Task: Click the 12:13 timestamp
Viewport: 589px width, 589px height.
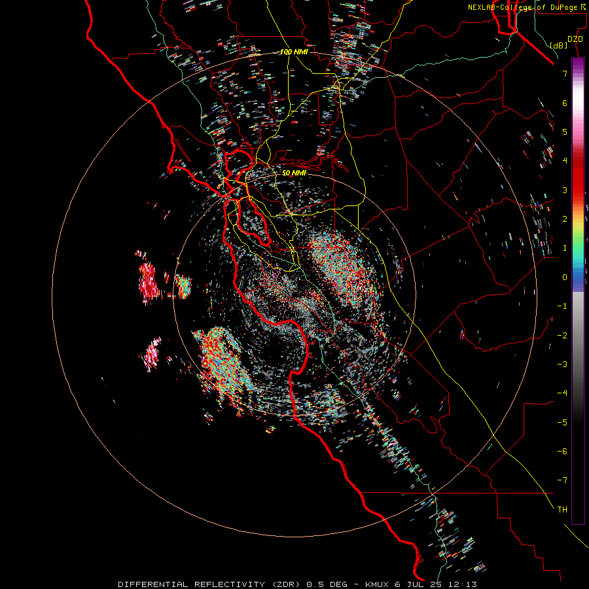Action: point(461,584)
